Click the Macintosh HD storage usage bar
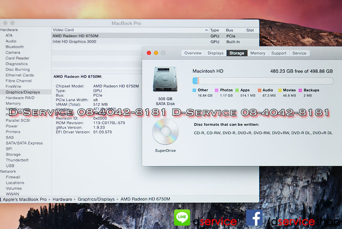Viewport: 342px width, 229px height. point(263,81)
